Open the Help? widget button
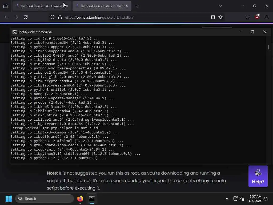 [x=258, y=176]
